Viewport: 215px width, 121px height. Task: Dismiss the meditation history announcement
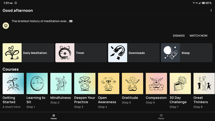pyautogui.click(x=179, y=36)
